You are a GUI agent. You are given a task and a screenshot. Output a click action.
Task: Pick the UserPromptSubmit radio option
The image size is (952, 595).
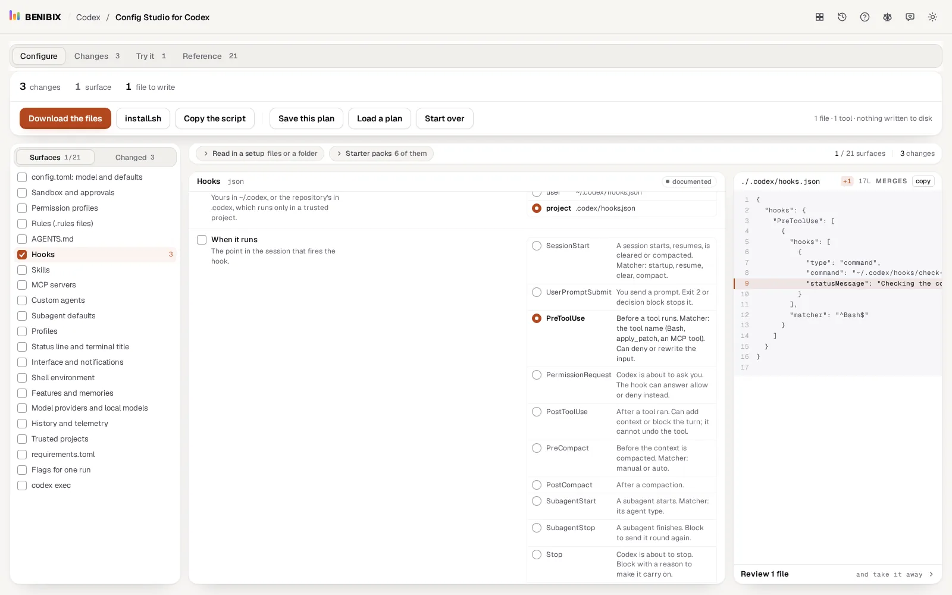click(537, 292)
